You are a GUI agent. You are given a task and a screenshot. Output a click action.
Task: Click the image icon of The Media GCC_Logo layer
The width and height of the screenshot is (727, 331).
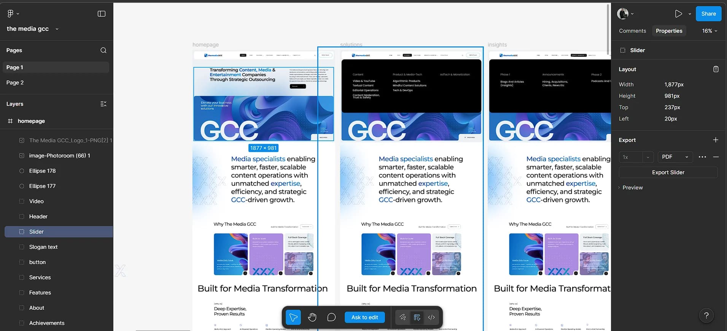click(x=22, y=140)
